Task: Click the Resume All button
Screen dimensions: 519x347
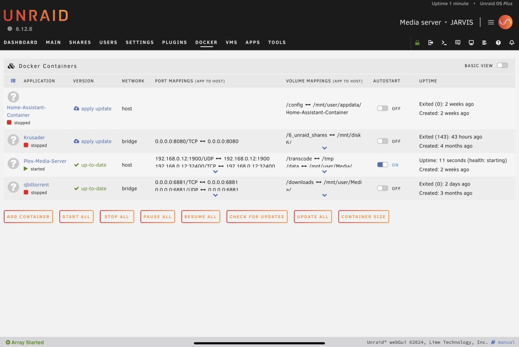Action: tap(200, 217)
